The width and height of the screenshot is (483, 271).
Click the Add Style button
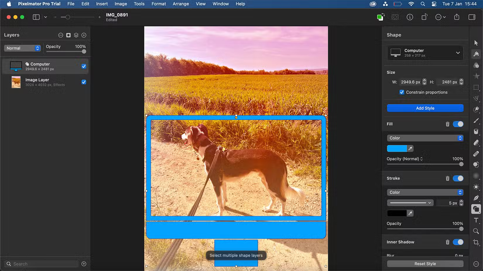425,108
